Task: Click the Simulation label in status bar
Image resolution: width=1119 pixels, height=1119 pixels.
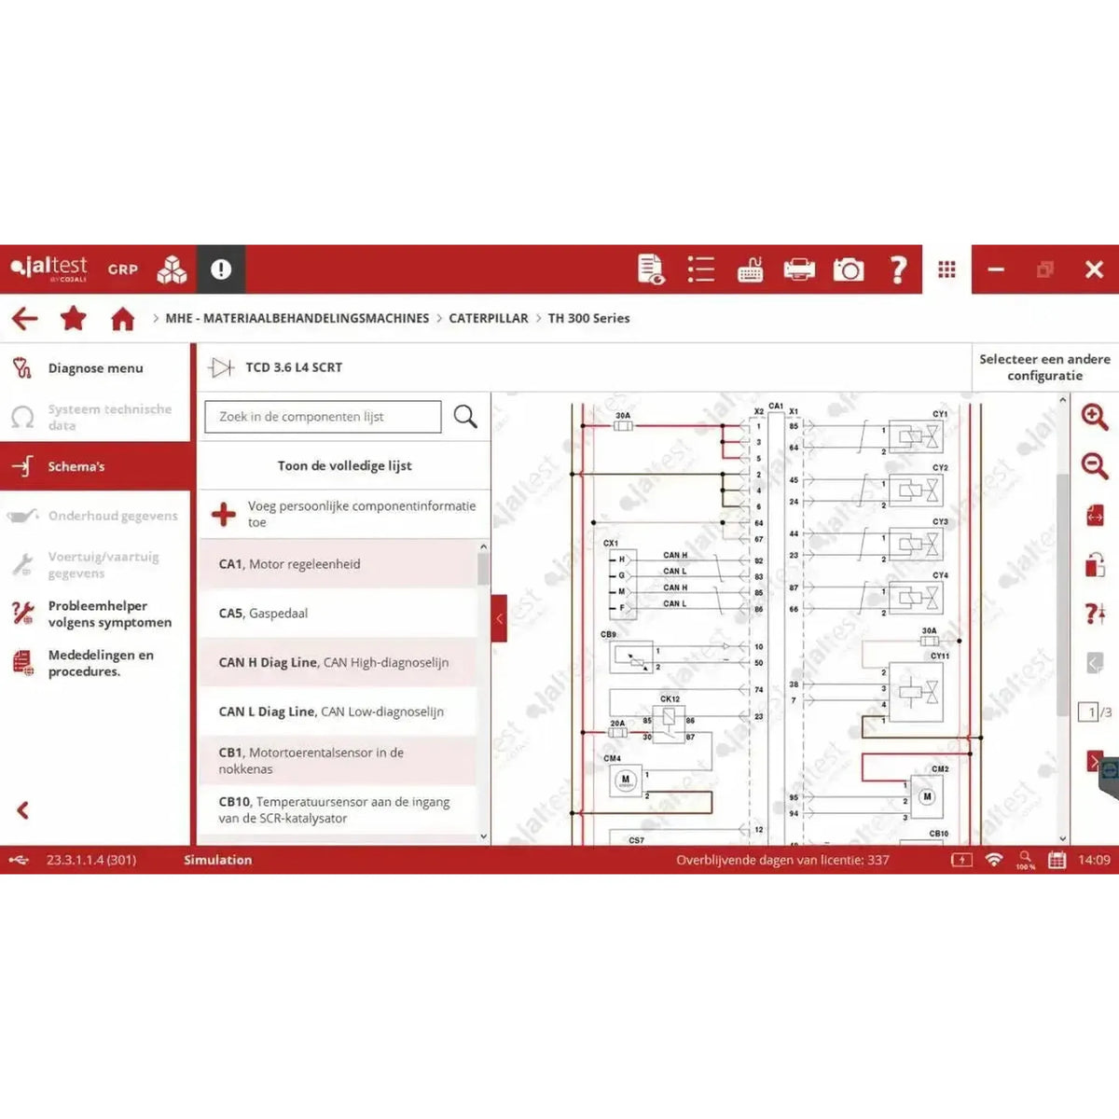Action: tap(217, 860)
